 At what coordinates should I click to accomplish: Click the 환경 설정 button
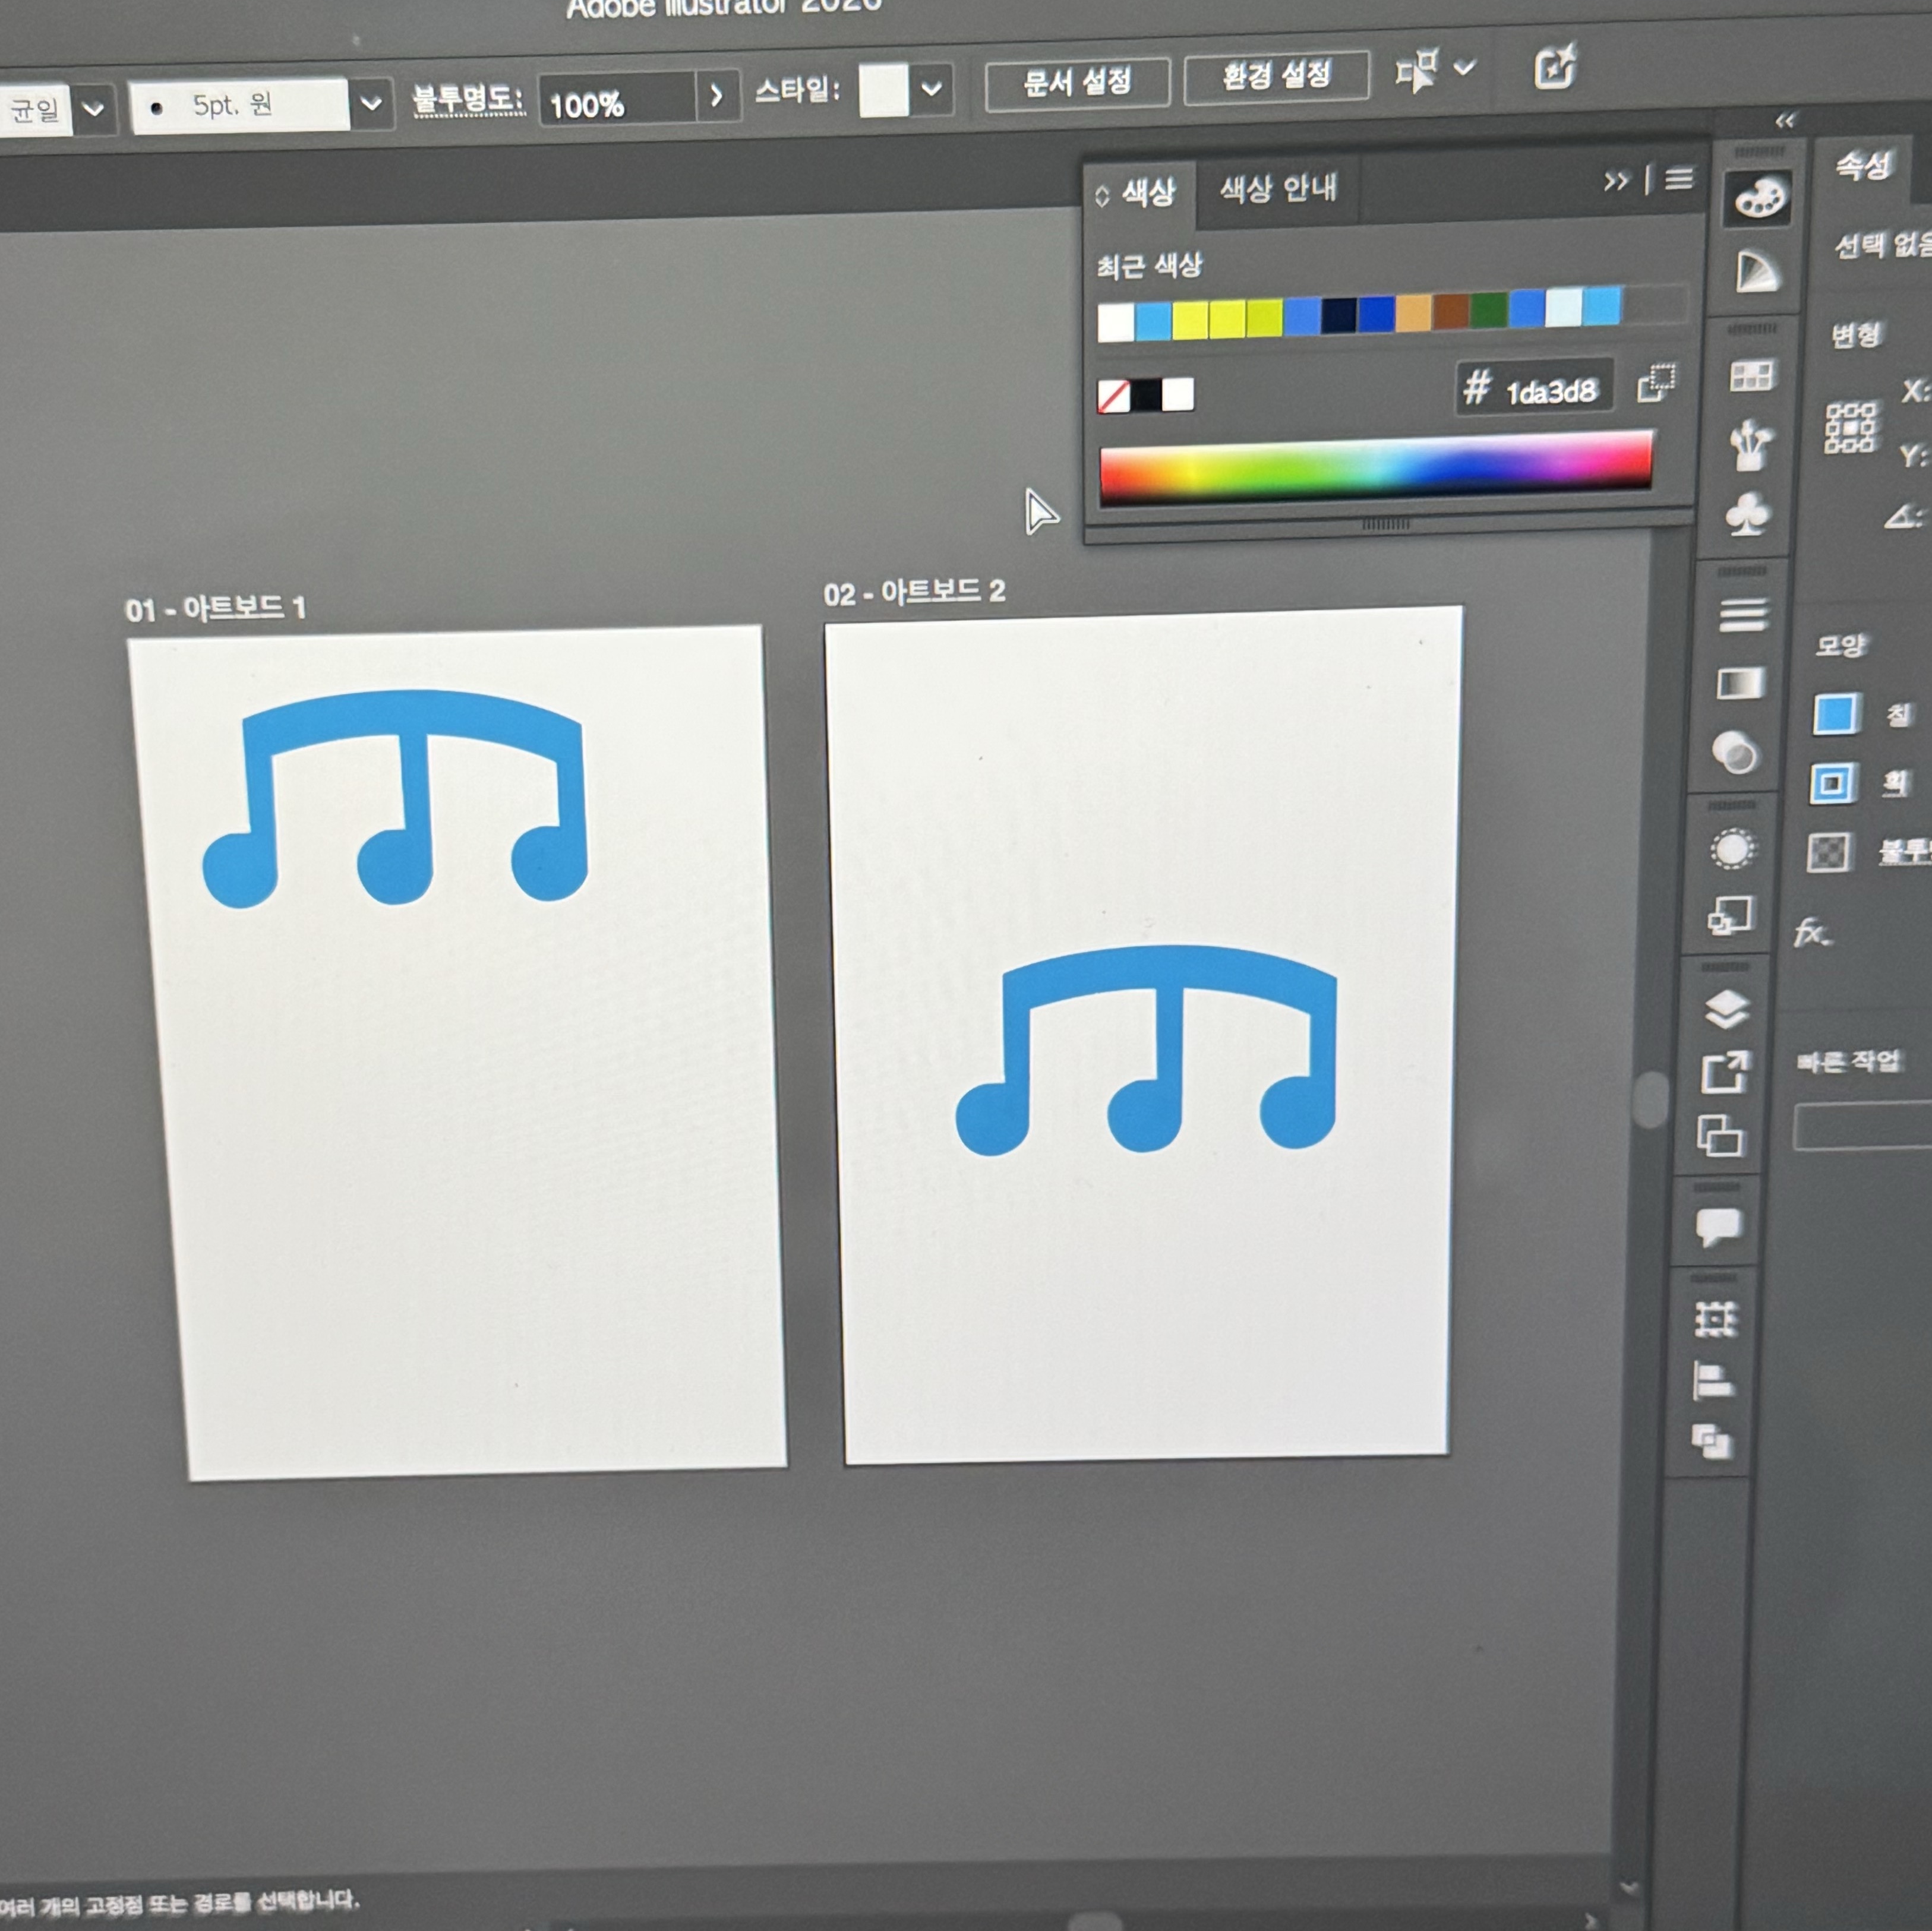[x=1276, y=76]
